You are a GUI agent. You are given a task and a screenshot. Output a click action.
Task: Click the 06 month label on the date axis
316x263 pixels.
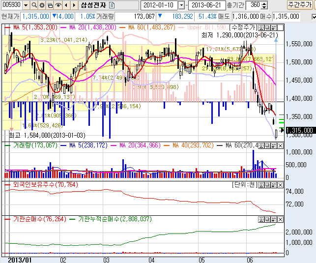pos(250,260)
